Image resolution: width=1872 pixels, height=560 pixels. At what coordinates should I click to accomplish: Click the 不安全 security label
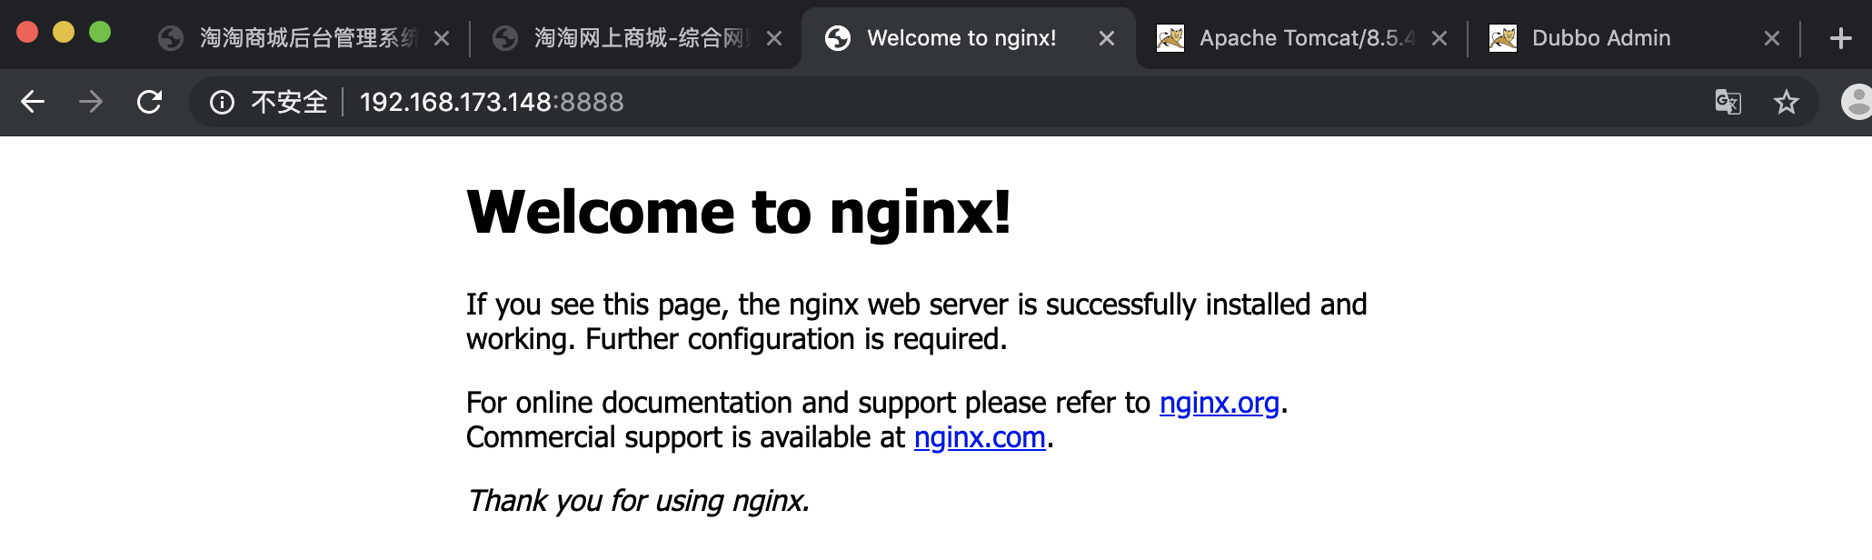point(289,102)
